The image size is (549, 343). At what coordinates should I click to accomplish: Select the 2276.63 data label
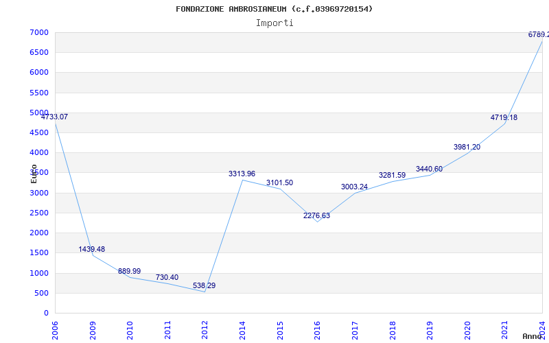click(316, 215)
